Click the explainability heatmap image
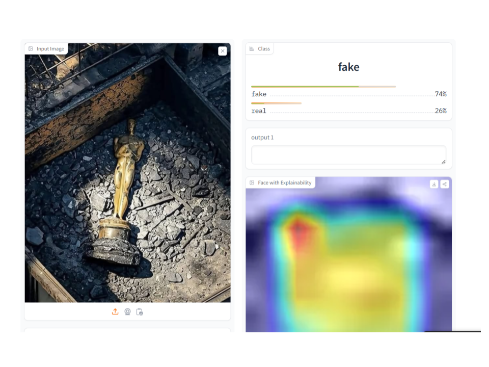 click(348, 254)
